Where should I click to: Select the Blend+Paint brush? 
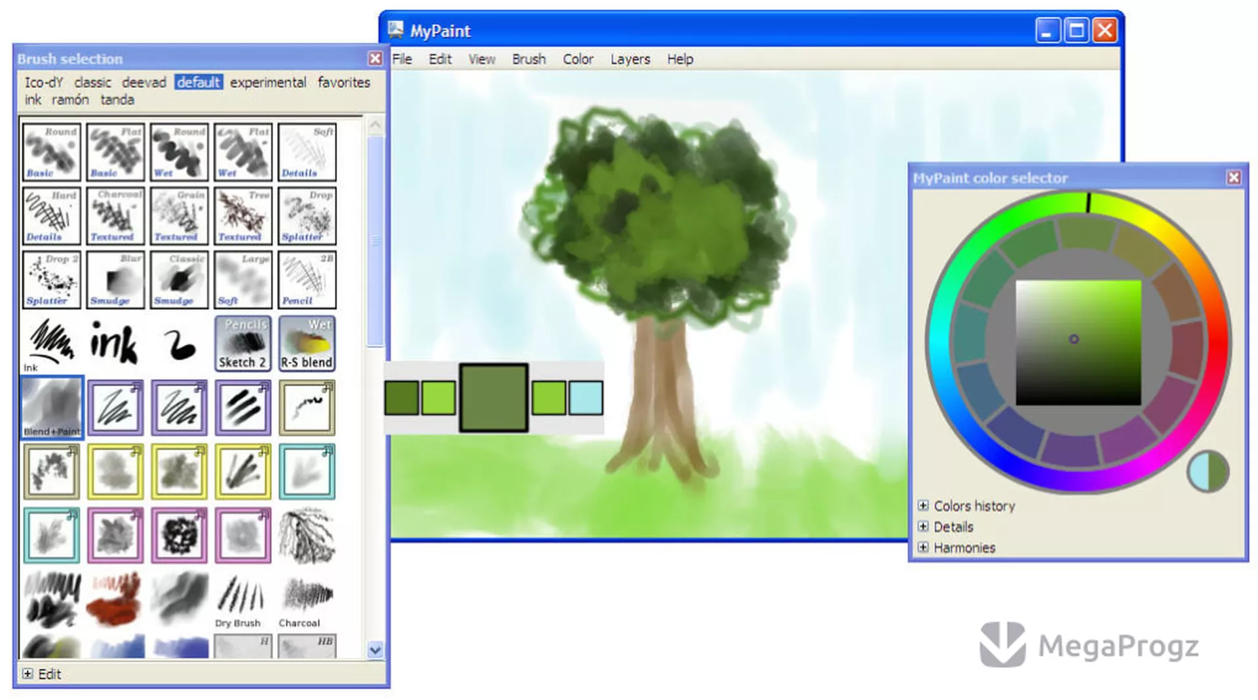(x=52, y=407)
